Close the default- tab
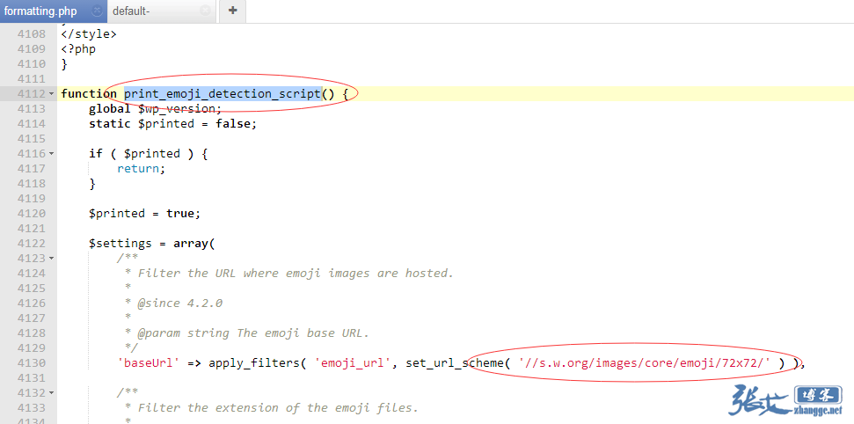The width and height of the screenshot is (854, 424). [x=205, y=11]
